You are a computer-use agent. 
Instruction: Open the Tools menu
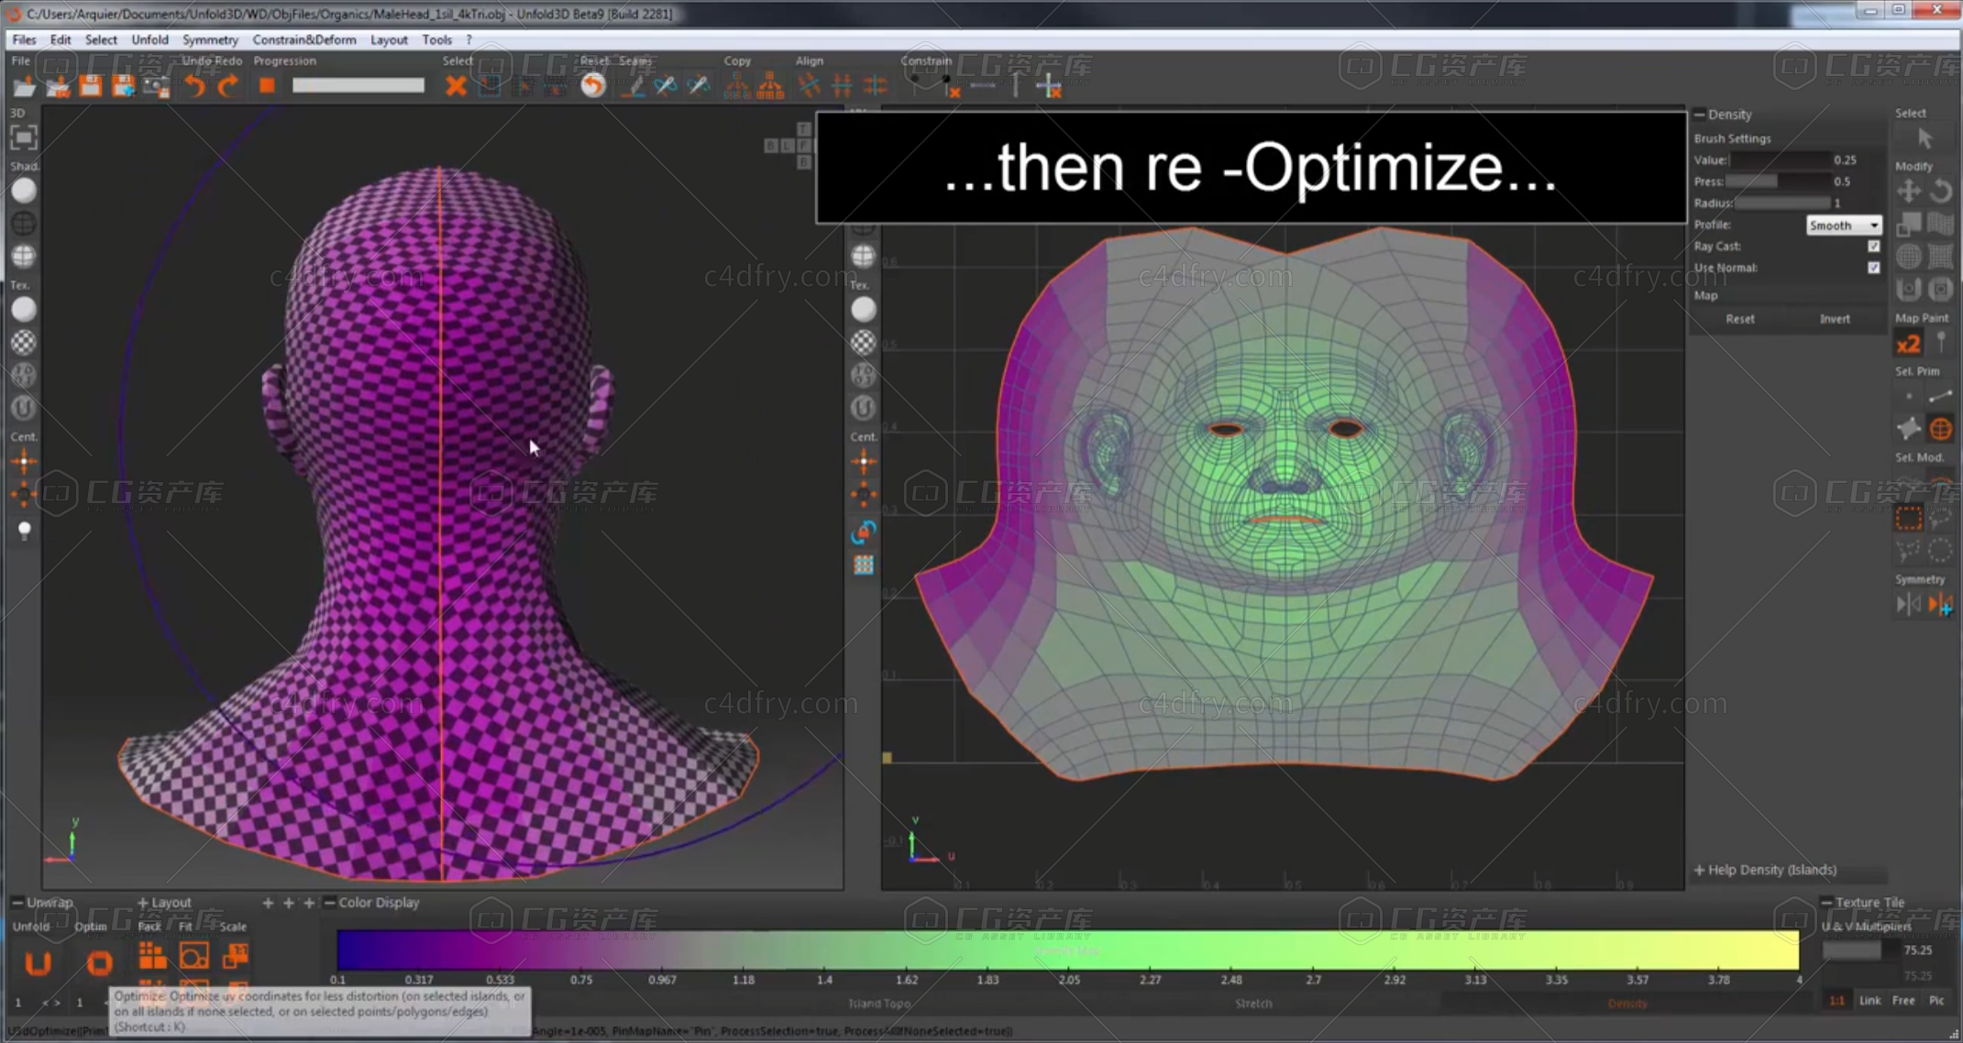437,39
